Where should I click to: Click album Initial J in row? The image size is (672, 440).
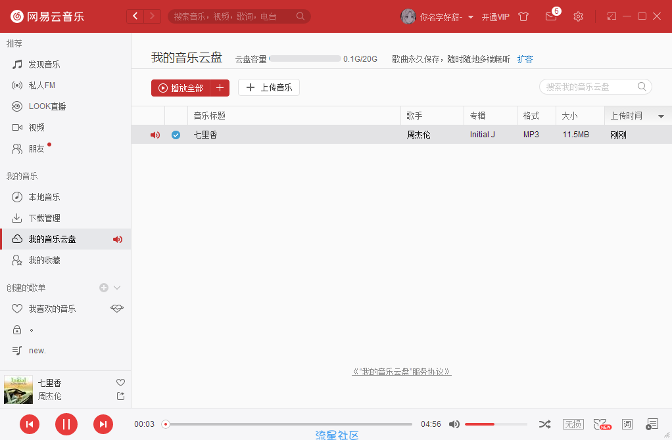(482, 135)
